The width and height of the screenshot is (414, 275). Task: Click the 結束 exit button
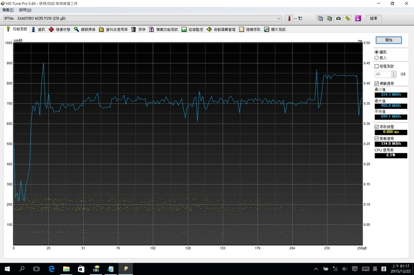(x=374, y=18)
